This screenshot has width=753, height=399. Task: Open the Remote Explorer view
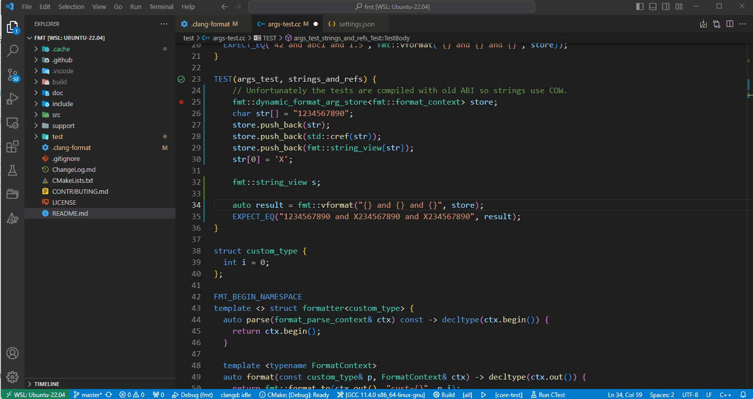coord(12,123)
